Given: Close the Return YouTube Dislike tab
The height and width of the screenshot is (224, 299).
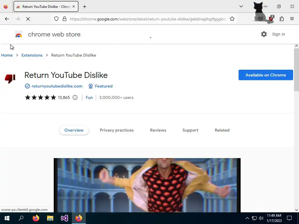Looking at the screenshot, I should click(74, 6).
